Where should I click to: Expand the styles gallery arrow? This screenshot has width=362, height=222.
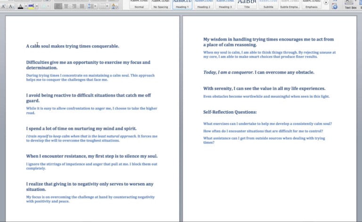(x=326, y=2)
